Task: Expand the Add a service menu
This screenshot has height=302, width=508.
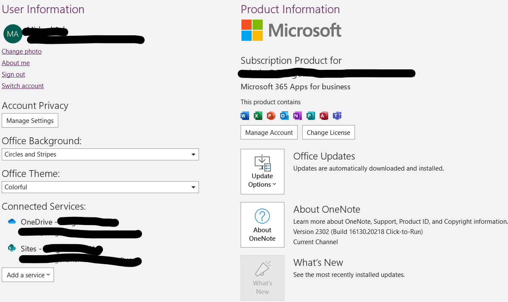Action: click(x=28, y=275)
